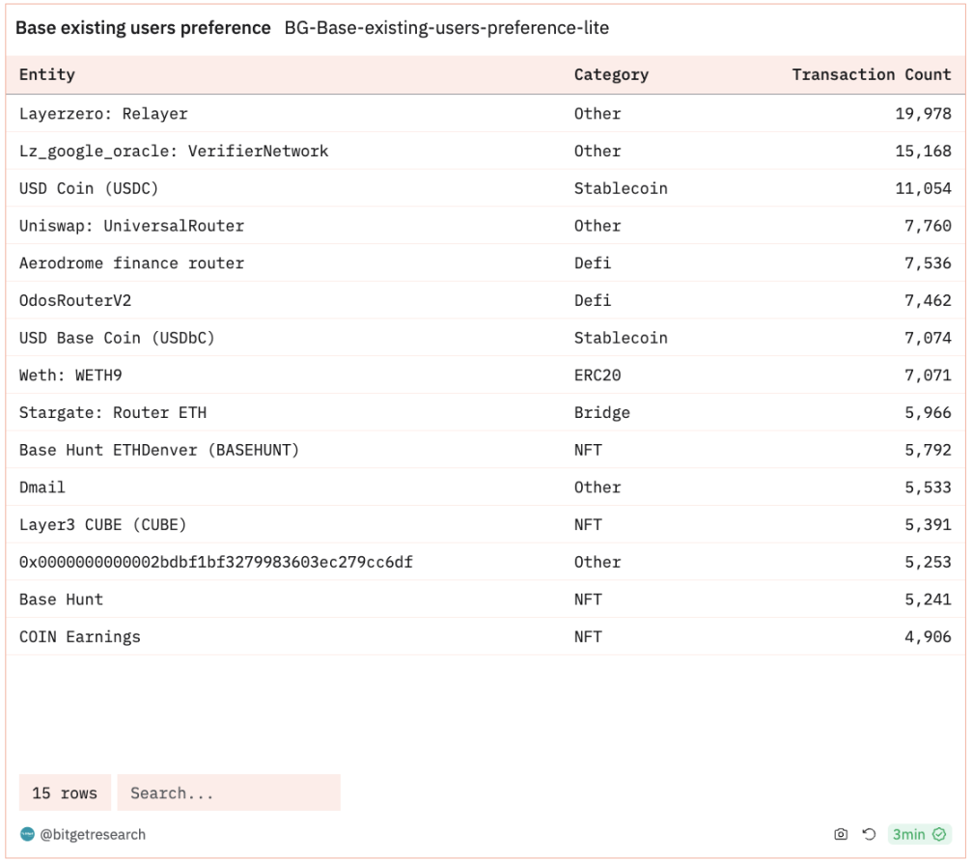Click the 7,074 transaction count value
Screen dimensions: 973x862
pos(928,338)
